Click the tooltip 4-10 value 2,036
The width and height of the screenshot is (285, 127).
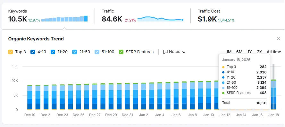pos(262,72)
